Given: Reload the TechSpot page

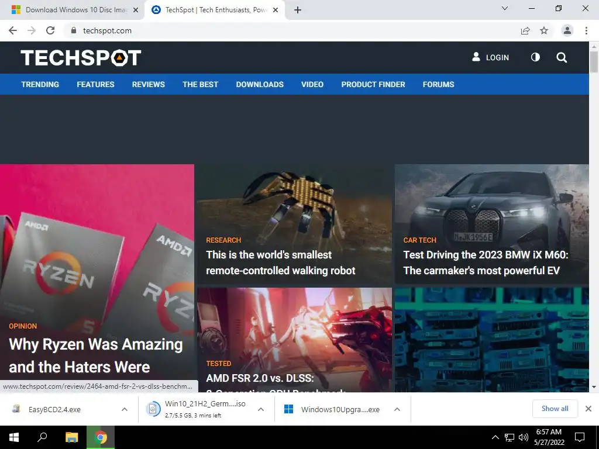Looking at the screenshot, I should pyautogui.click(x=50, y=30).
